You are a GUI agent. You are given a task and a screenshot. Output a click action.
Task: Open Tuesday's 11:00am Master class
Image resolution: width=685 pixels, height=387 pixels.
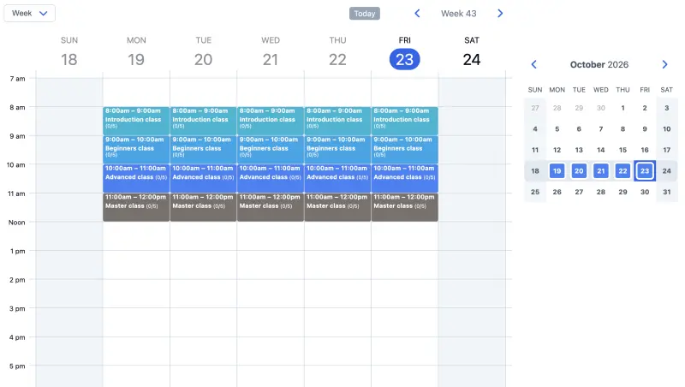tap(203, 207)
